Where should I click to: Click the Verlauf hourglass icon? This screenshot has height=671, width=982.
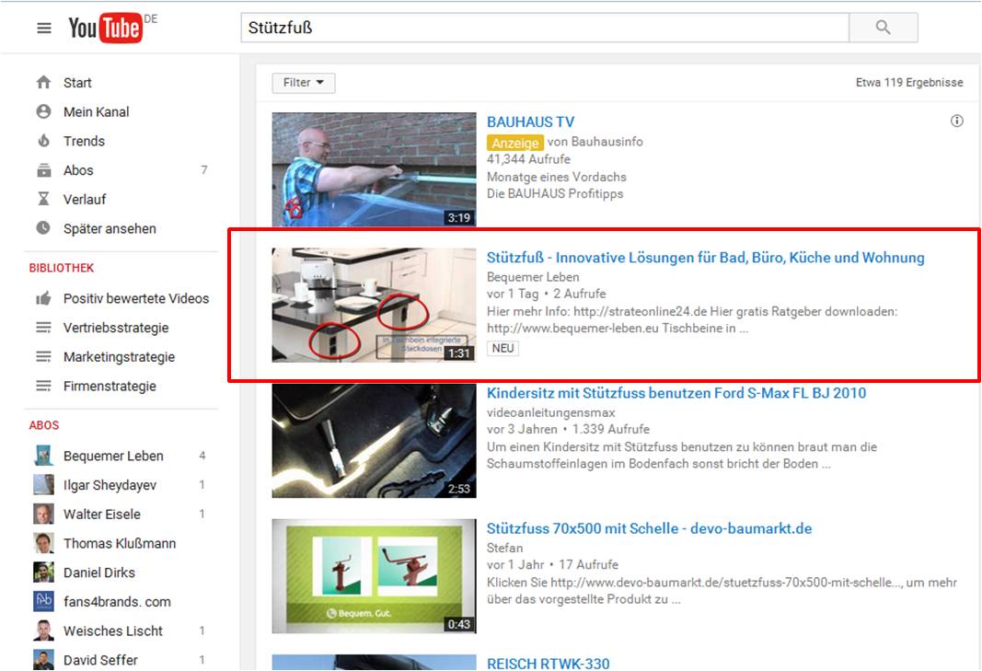click(x=43, y=199)
